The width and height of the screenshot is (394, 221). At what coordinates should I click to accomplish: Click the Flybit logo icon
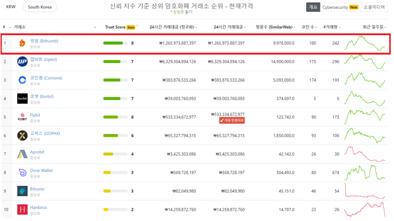tap(22, 117)
